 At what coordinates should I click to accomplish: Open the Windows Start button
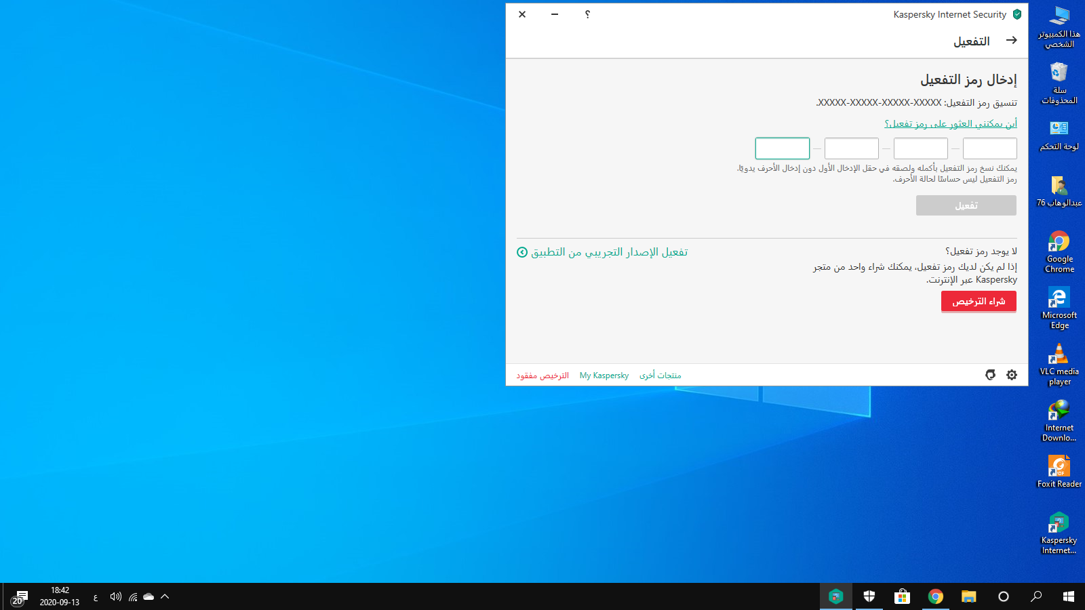[x=1069, y=596]
